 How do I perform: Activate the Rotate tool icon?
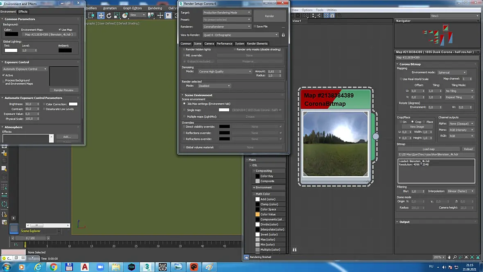109,16
